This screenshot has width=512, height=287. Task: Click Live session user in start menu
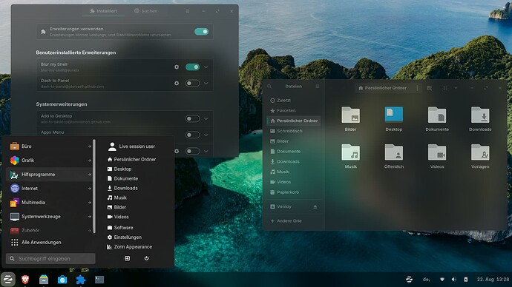[131, 146]
